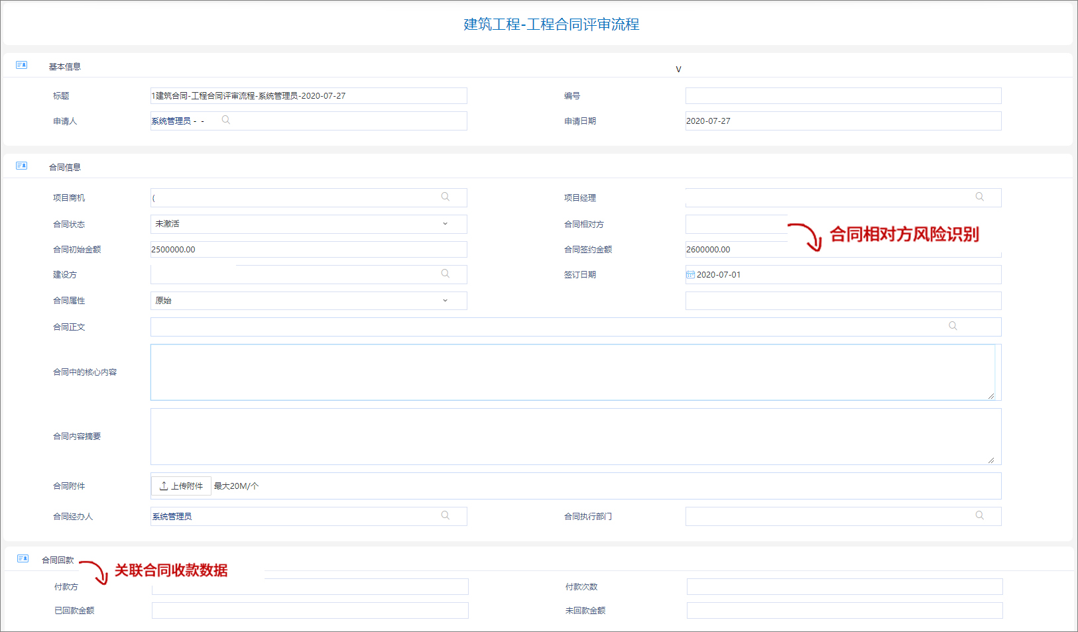Click the 合同回款 section heading
Viewport: 1078px width, 632px height.
tap(58, 560)
